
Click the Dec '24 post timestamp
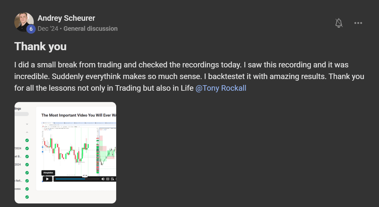coord(48,29)
